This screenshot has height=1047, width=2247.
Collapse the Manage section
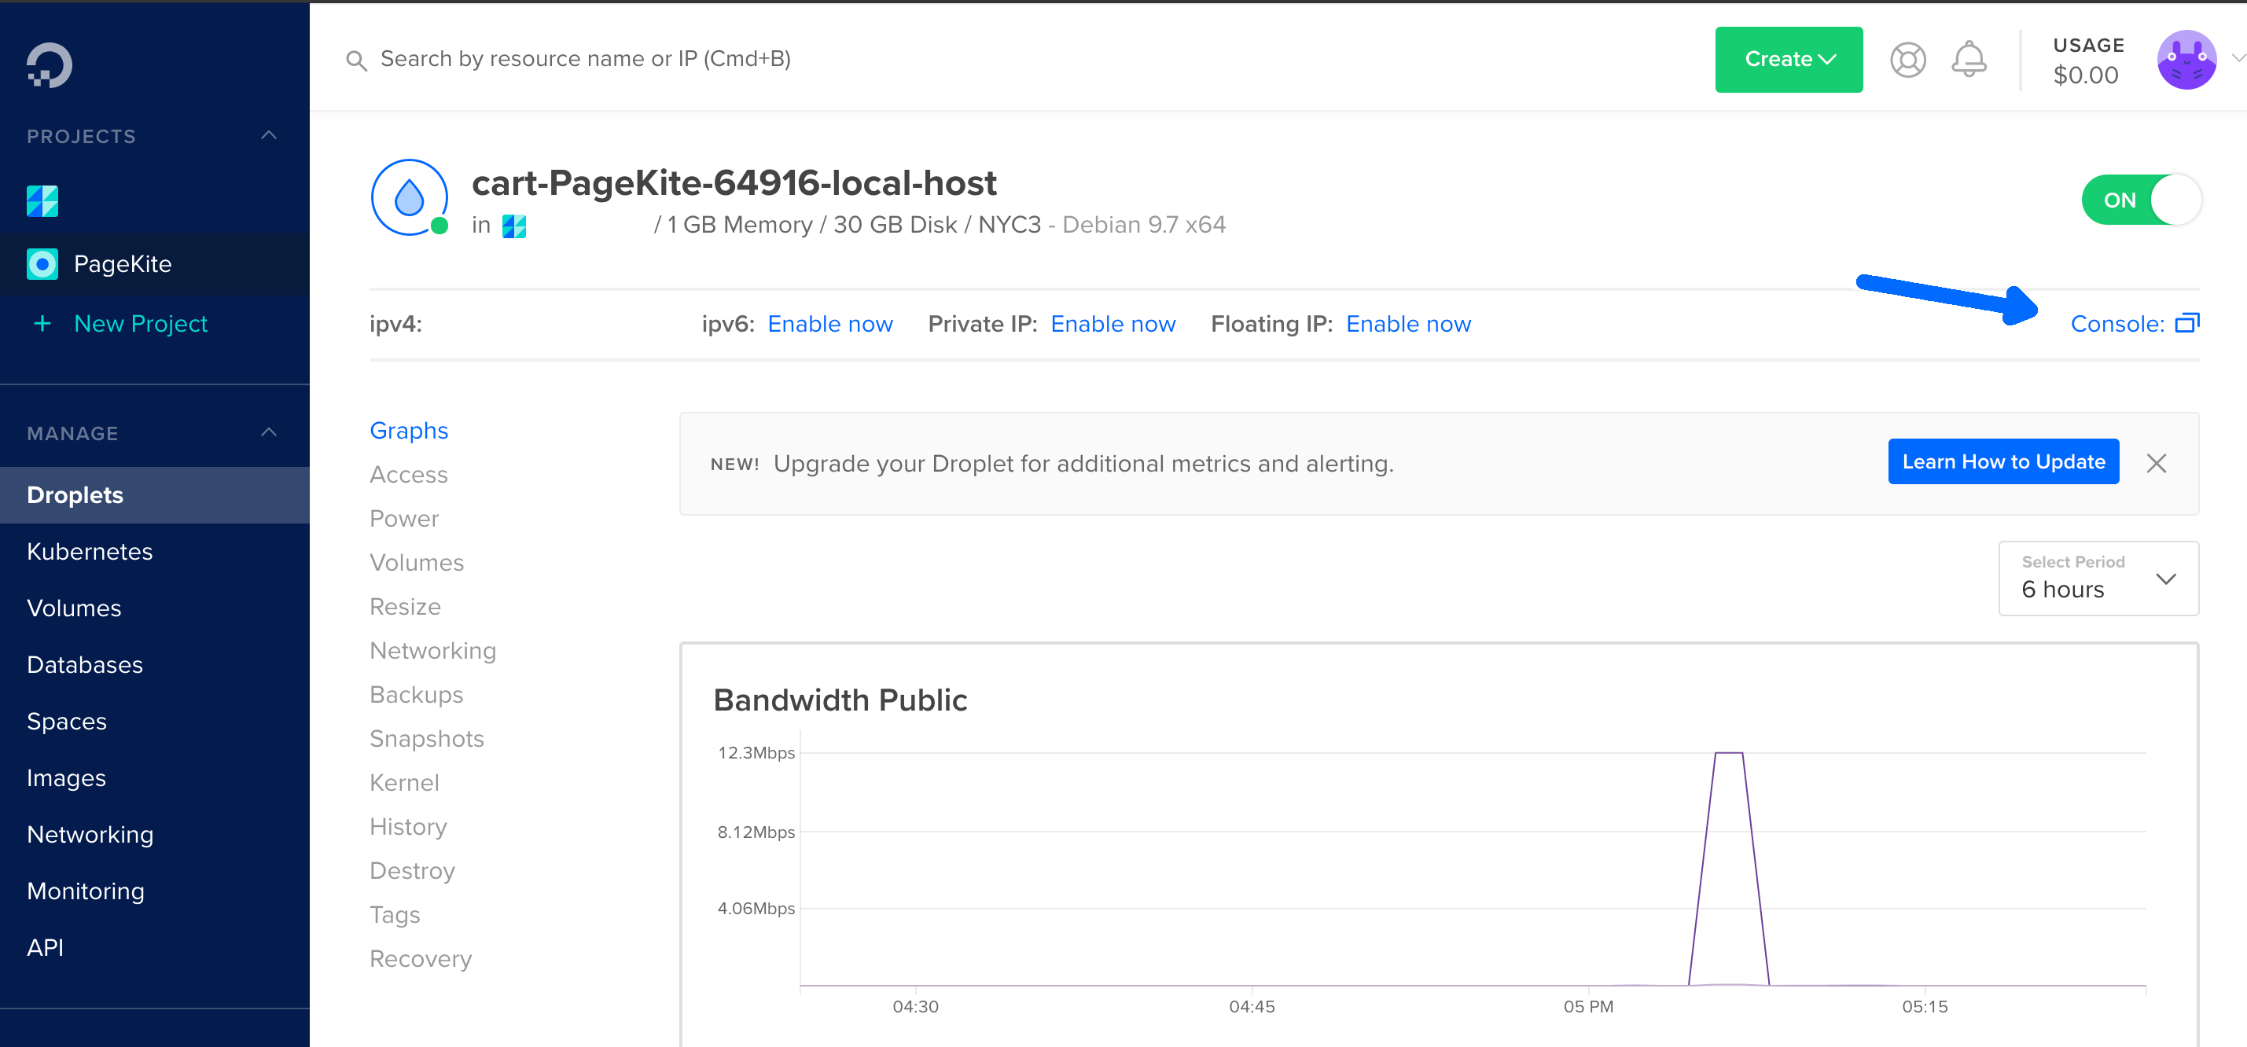point(269,432)
